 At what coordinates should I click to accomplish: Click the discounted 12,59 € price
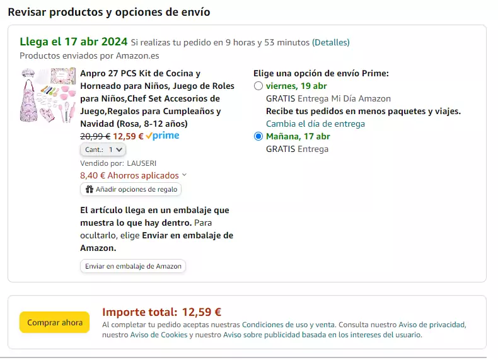pyautogui.click(x=129, y=136)
